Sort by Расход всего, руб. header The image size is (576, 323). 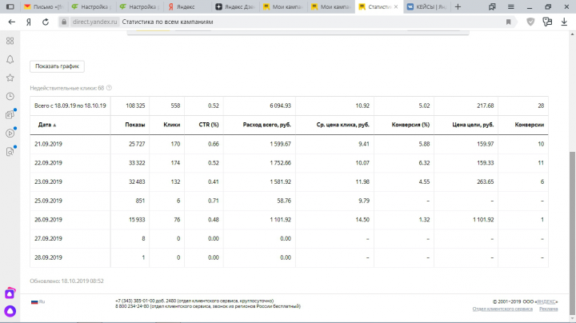click(266, 125)
